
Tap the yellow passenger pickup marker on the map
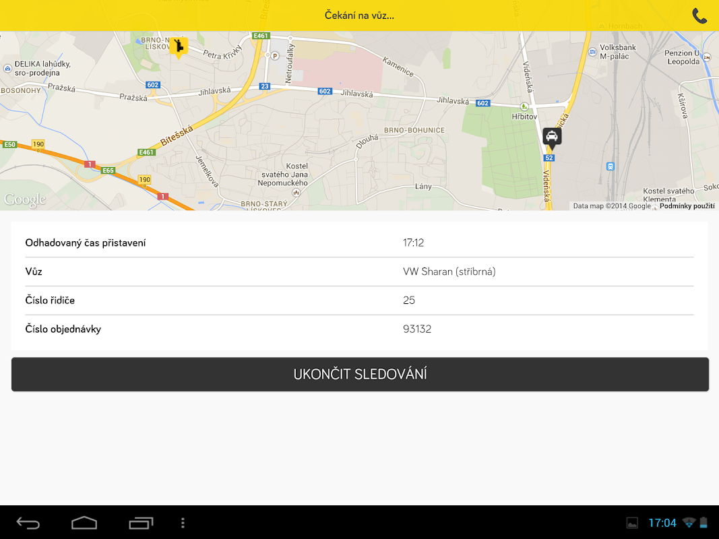tap(179, 49)
